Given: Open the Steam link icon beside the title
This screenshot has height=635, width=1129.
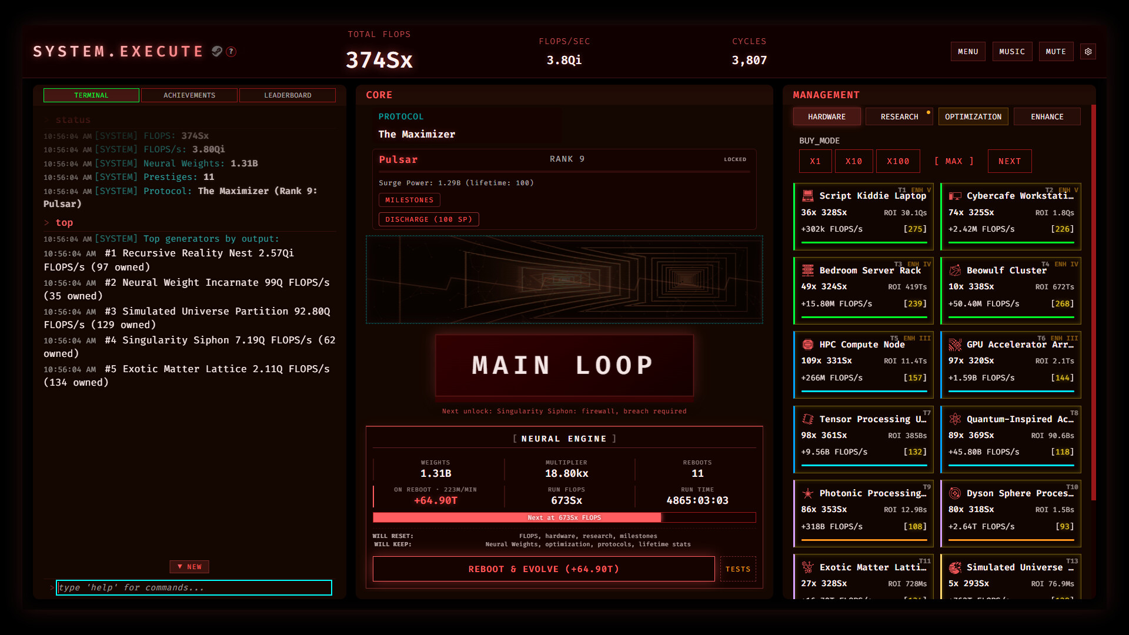Looking at the screenshot, I should [217, 51].
